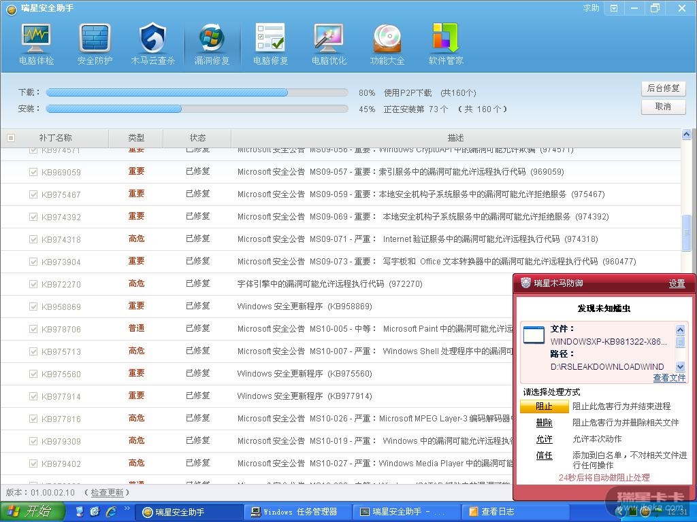
Task: Expand quick launch overflow chevron
Action: coord(127,508)
